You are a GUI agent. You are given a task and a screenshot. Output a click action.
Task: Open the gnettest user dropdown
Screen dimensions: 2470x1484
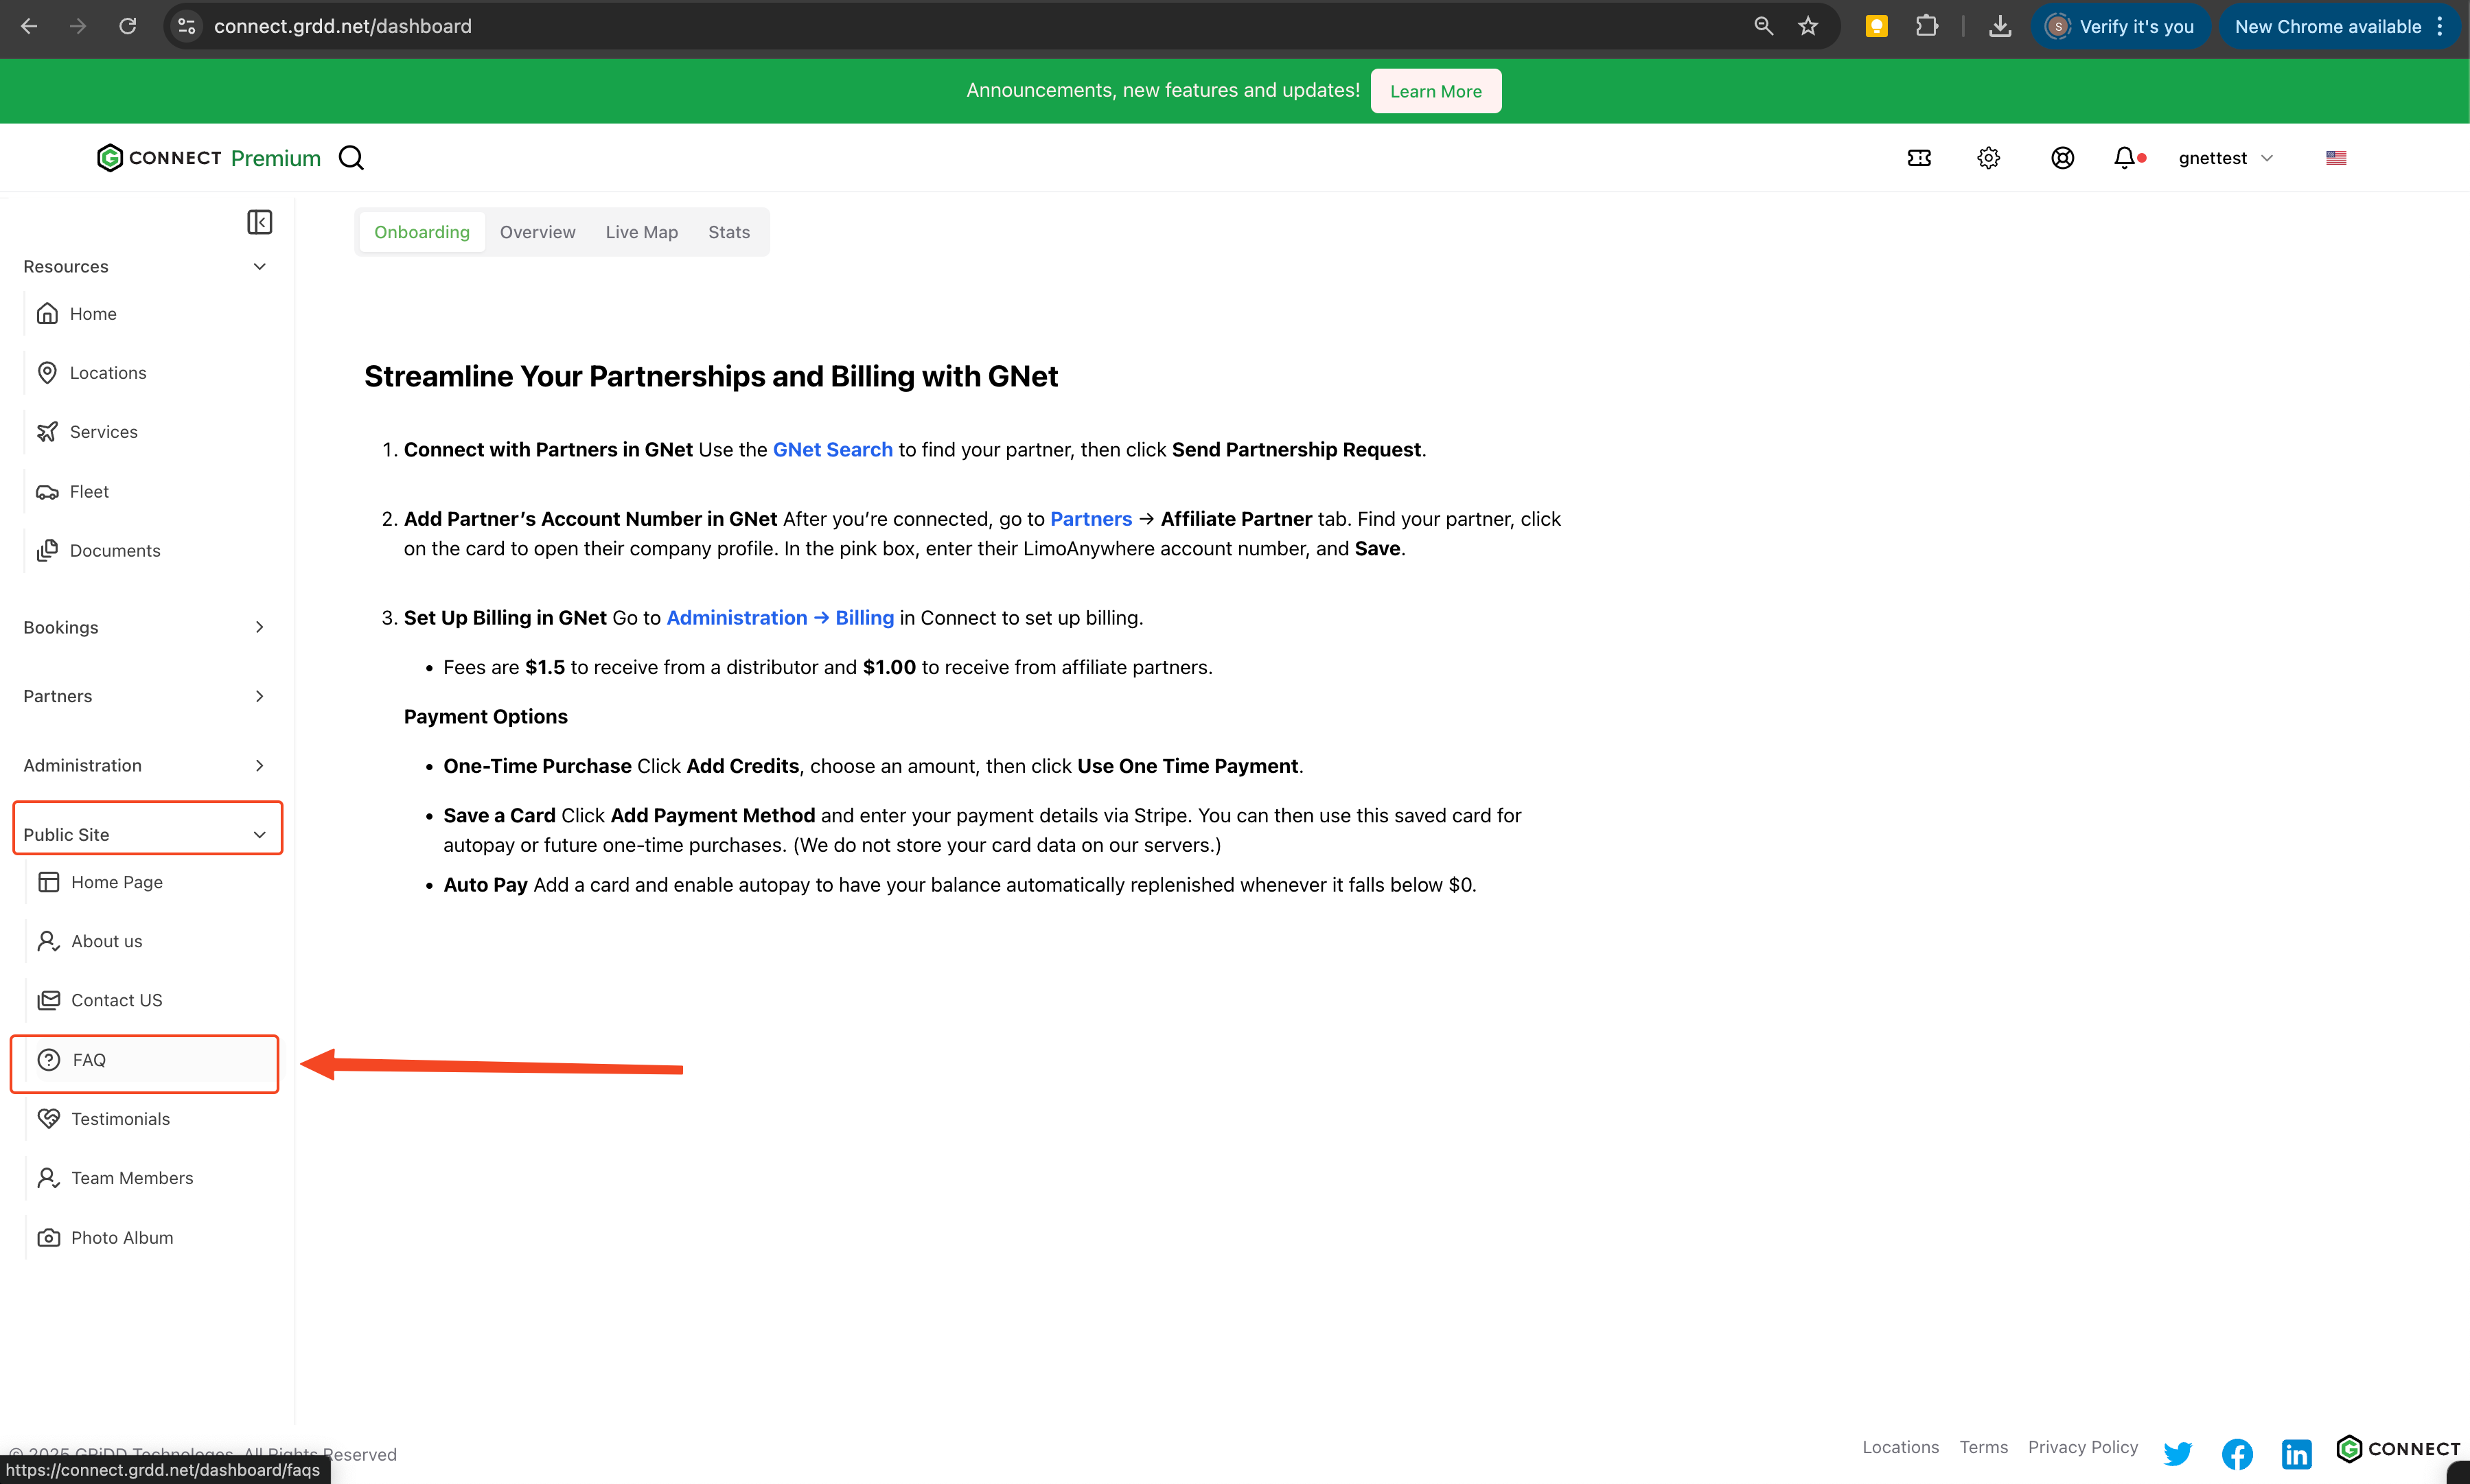tap(2225, 158)
